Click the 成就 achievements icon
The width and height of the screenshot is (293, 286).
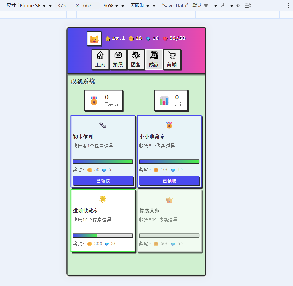[x=154, y=59]
